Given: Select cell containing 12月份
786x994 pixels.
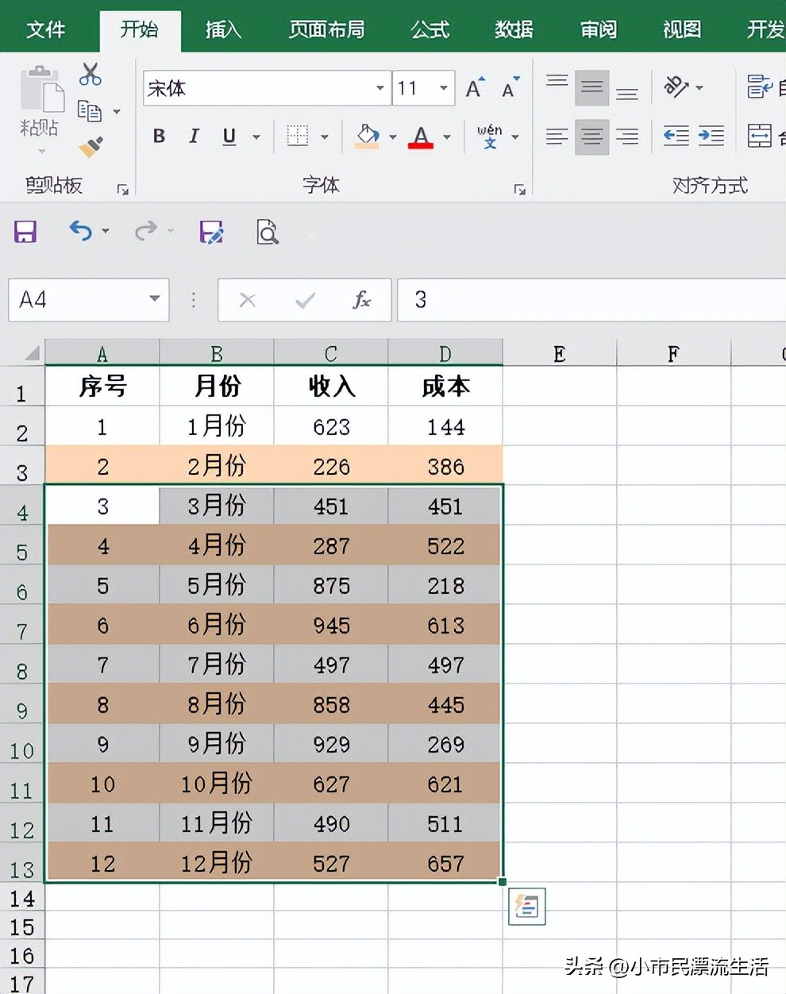Looking at the screenshot, I should pos(217,863).
